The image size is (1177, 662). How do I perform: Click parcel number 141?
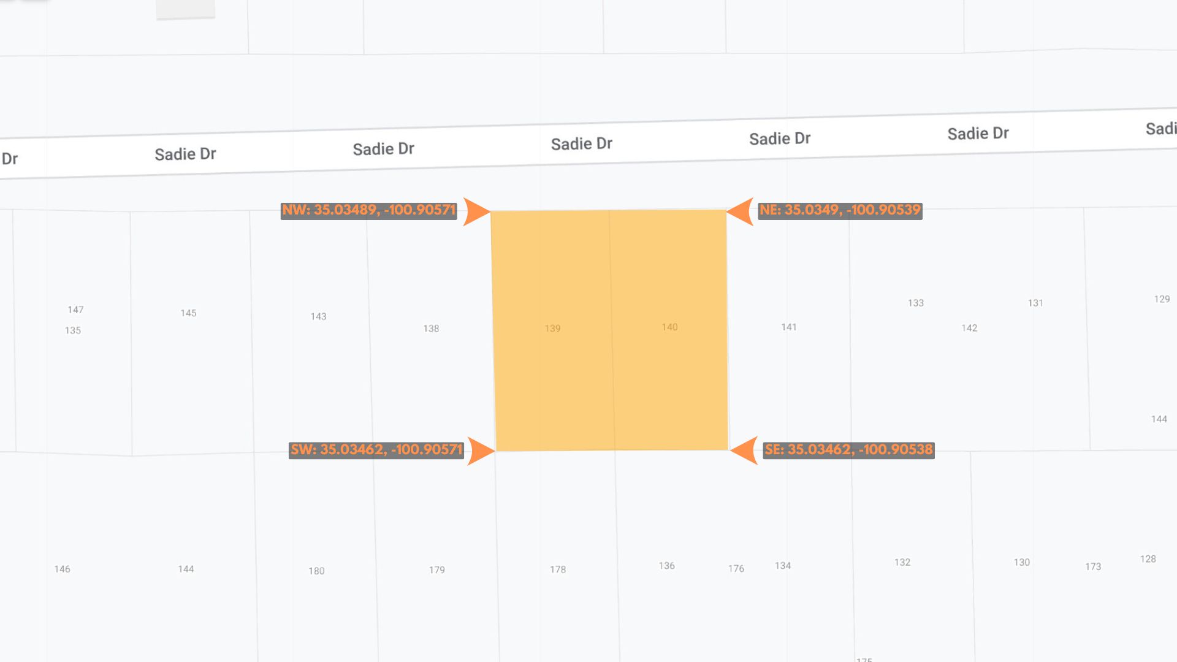[789, 327]
